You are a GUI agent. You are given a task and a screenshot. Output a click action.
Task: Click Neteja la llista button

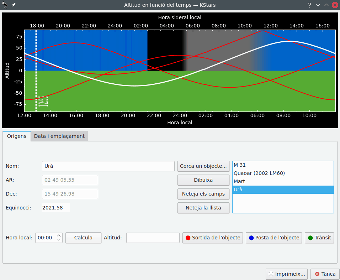pos(203,208)
